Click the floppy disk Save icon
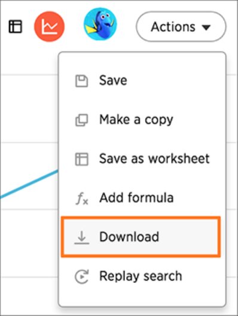Image resolution: width=238 pixels, height=316 pixels. (81, 81)
